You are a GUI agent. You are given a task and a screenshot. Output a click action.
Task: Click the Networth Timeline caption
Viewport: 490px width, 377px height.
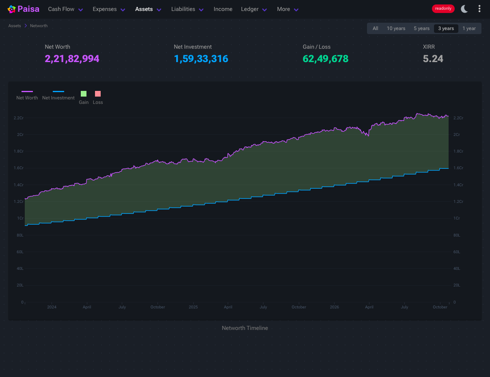[x=245, y=328]
